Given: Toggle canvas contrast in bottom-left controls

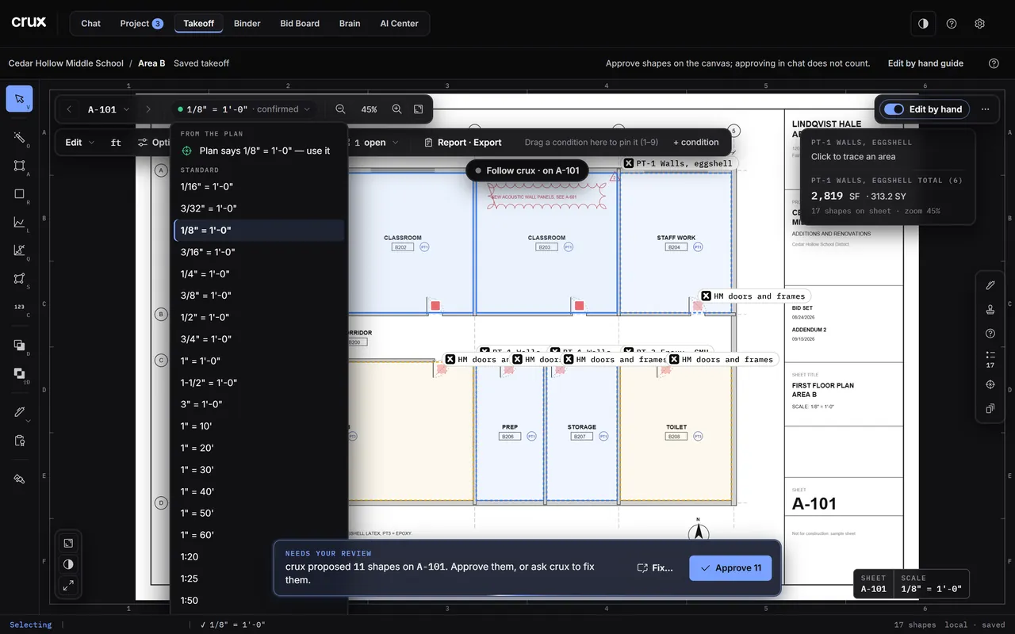Looking at the screenshot, I should (68, 564).
